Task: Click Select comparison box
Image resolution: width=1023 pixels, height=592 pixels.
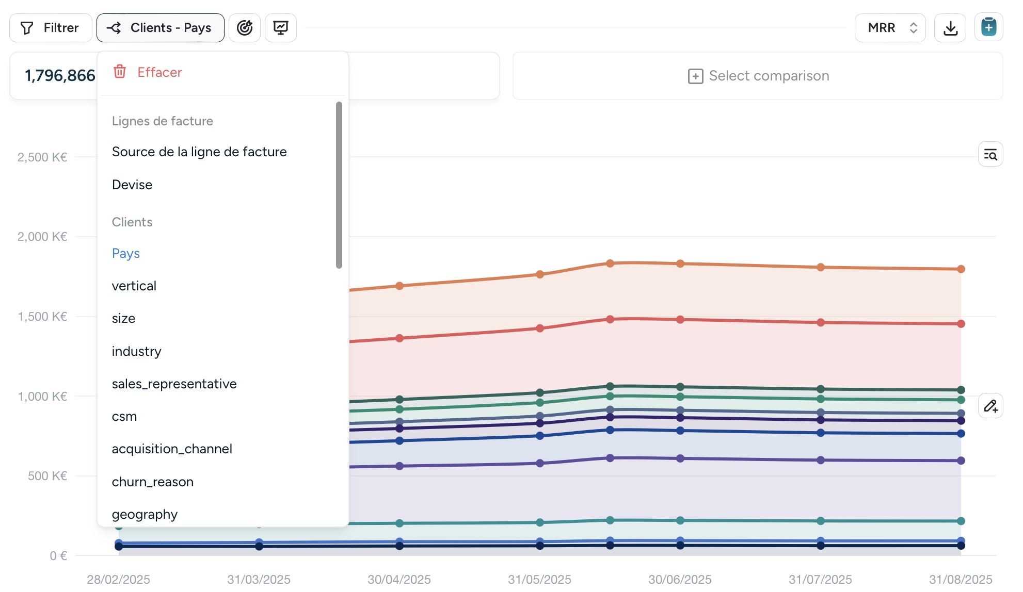Action: pos(757,76)
